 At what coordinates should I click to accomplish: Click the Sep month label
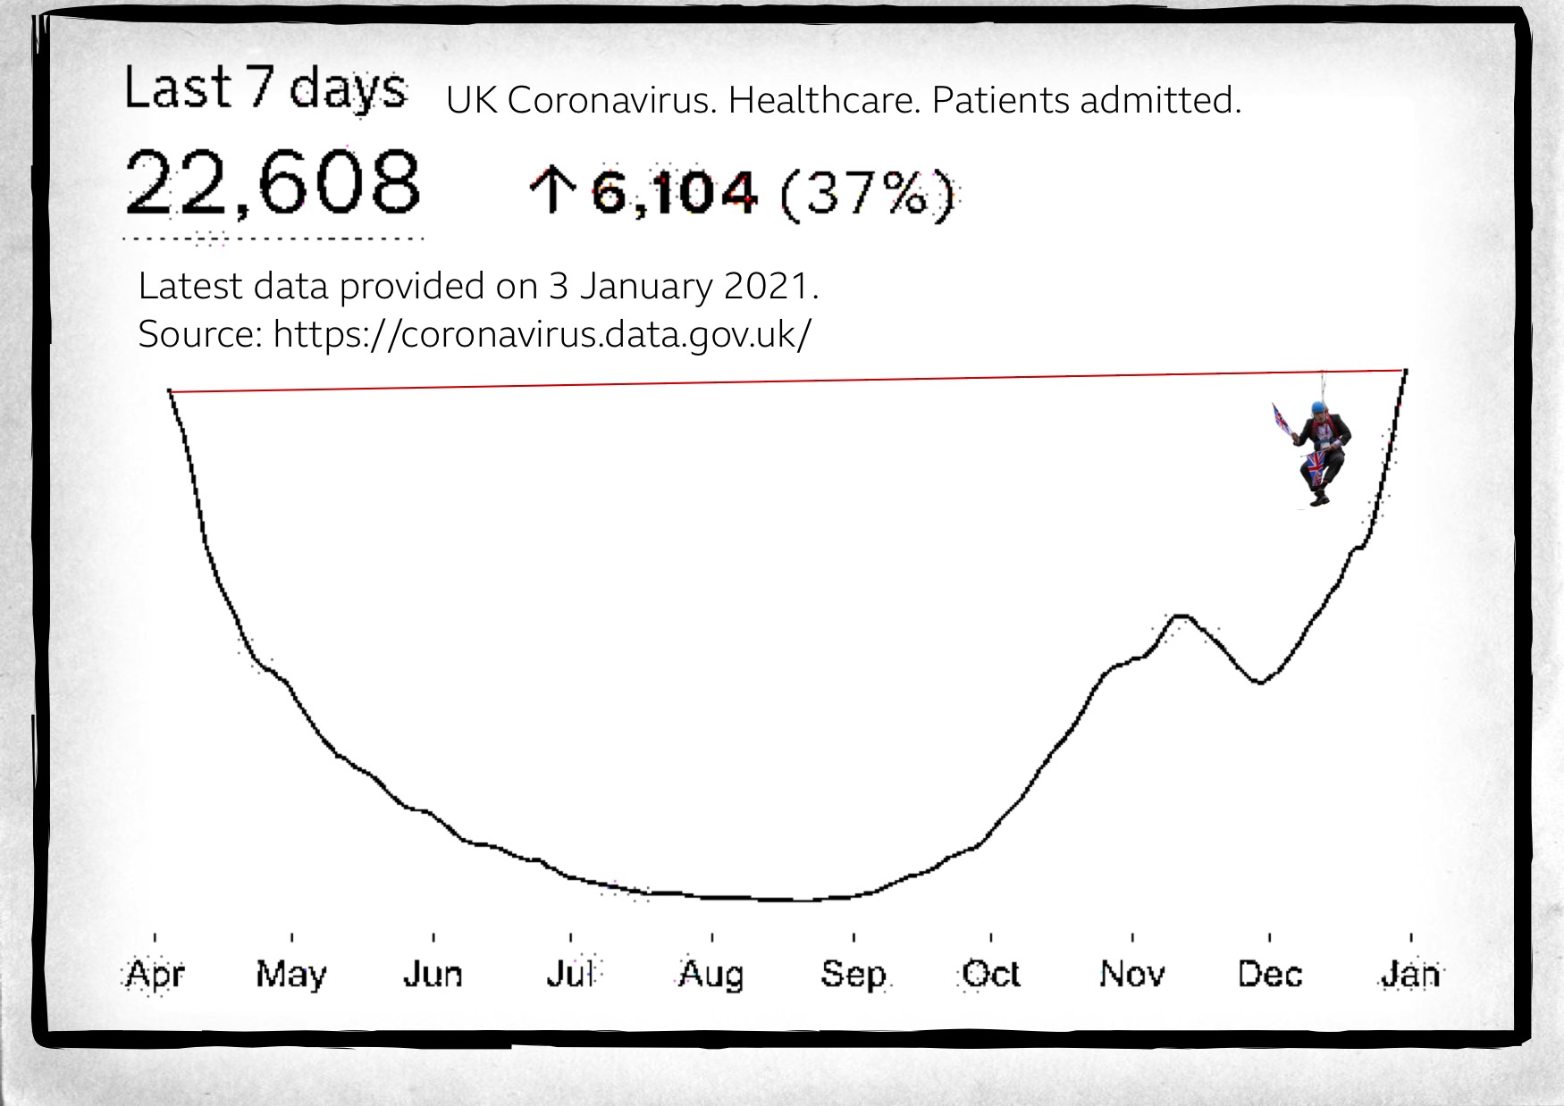pyautogui.click(x=853, y=973)
